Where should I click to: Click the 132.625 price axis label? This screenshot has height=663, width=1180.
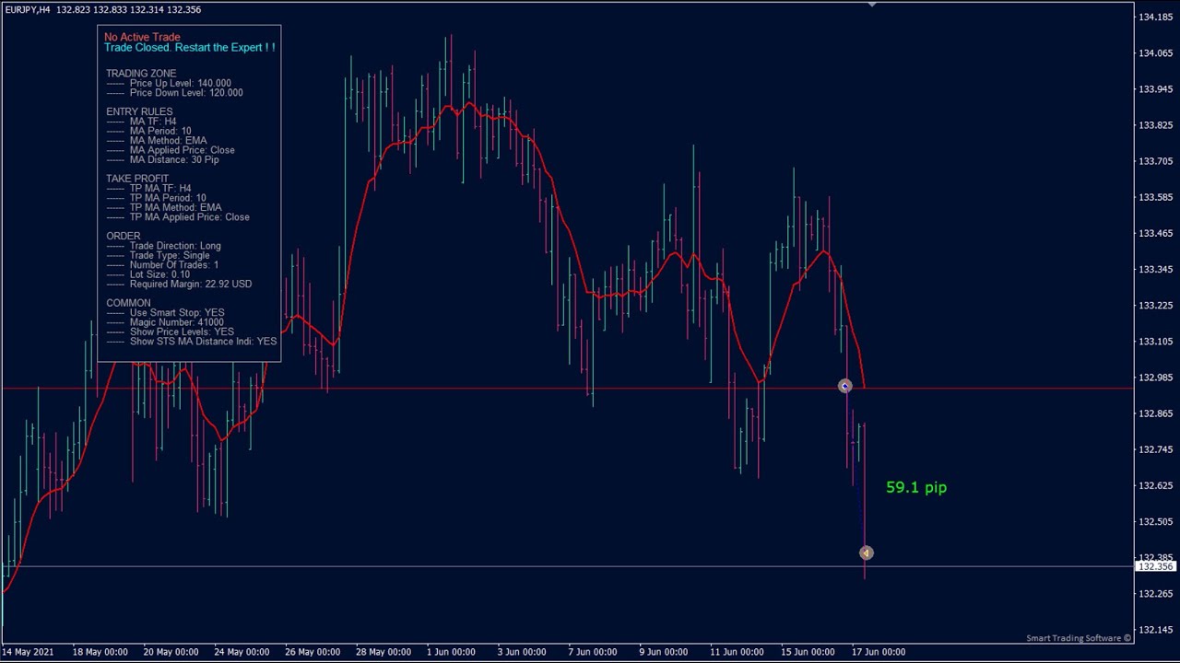[x=1156, y=485]
